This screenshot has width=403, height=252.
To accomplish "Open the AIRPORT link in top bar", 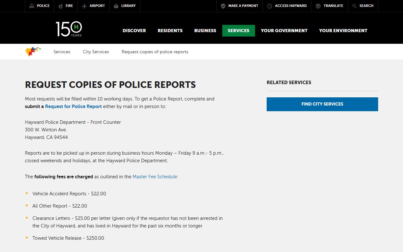I will (x=97, y=6).
